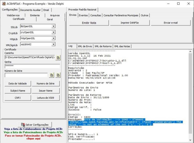Viewport: 194px width, 143px height.
Task: Click 'NFS-e Numero....: 1' log line
Action: point(83,134)
